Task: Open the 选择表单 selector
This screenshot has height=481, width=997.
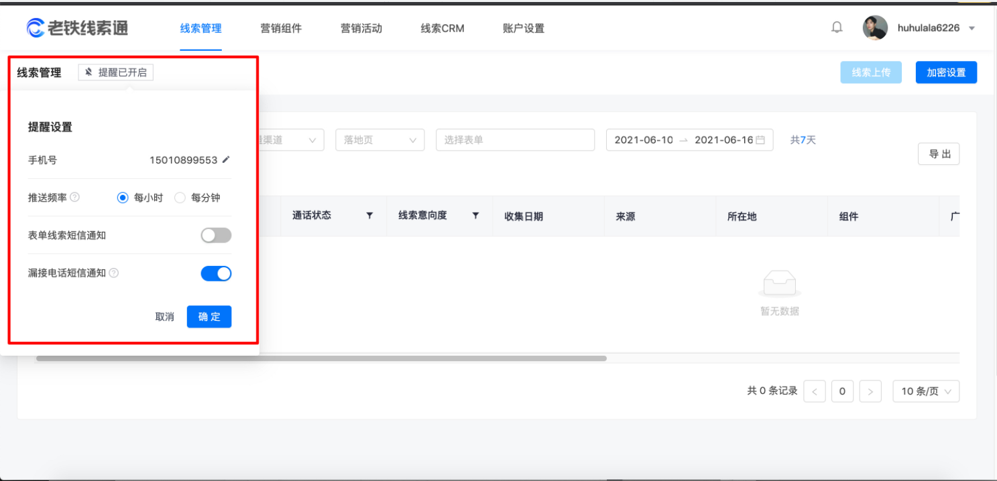Action: 515,140
